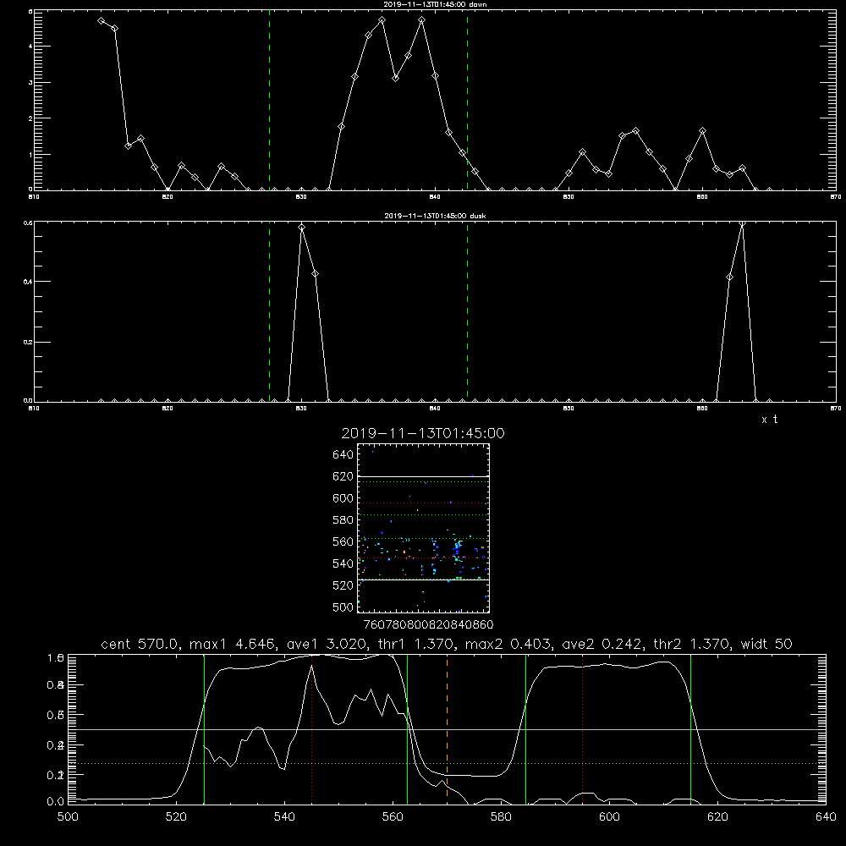Screen dimensions: 846x846
Task: Click the right green dashed line in dusk plot
Action: [467, 311]
